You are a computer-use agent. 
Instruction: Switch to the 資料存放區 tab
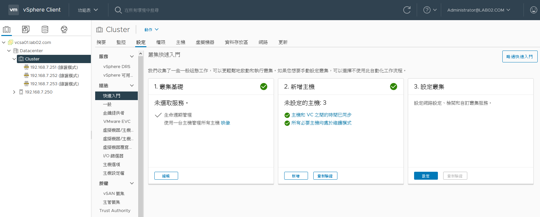(236, 42)
